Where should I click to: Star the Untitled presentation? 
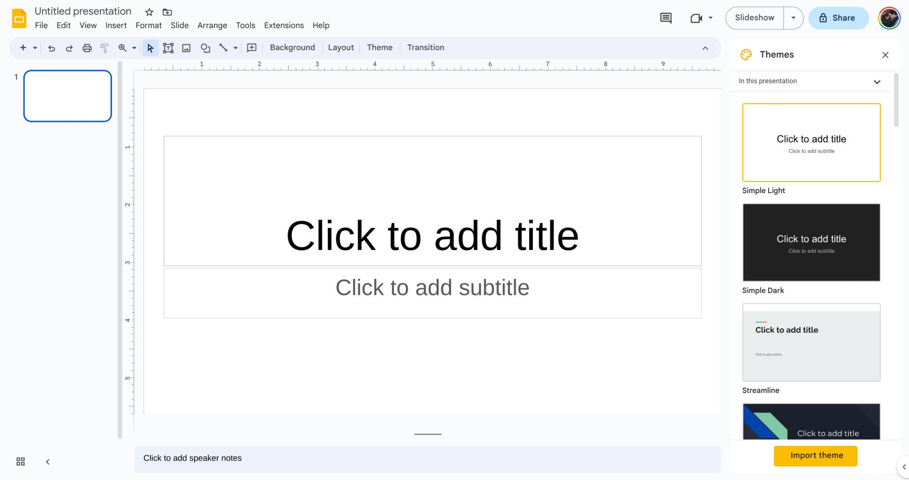[x=149, y=12]
